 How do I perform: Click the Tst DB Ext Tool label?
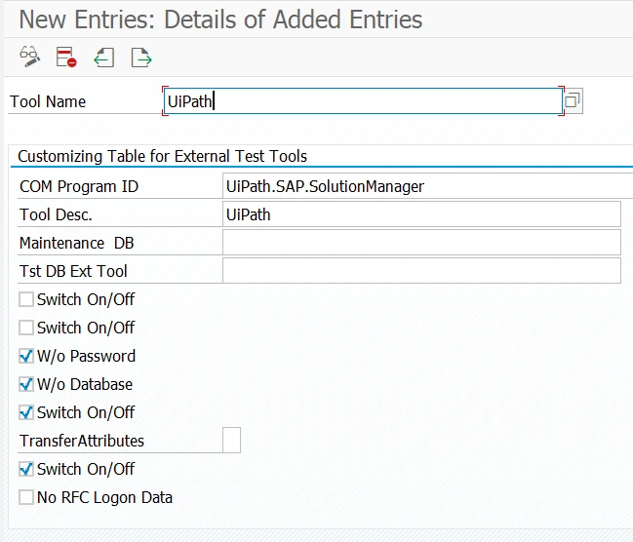point(73,271)
